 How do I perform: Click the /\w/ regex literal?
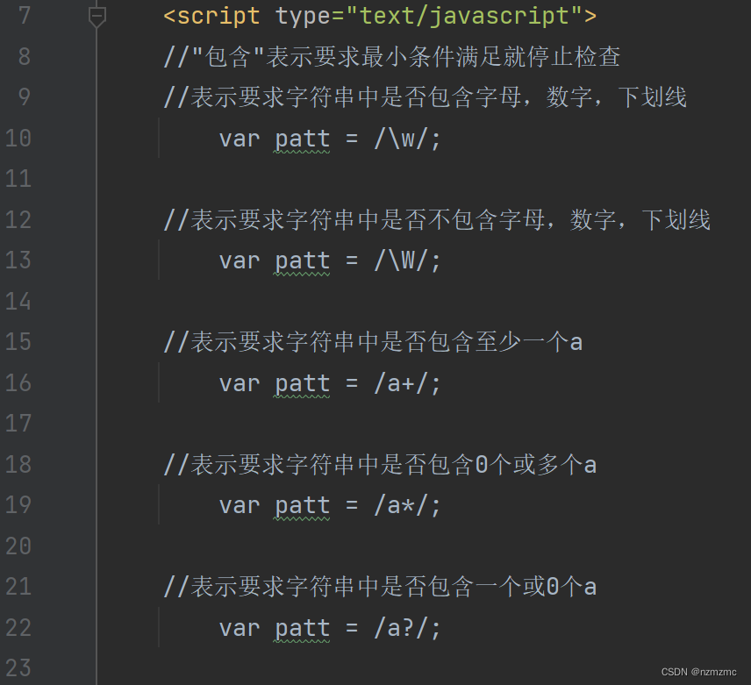pyautogui.click(x=400, y=139)
